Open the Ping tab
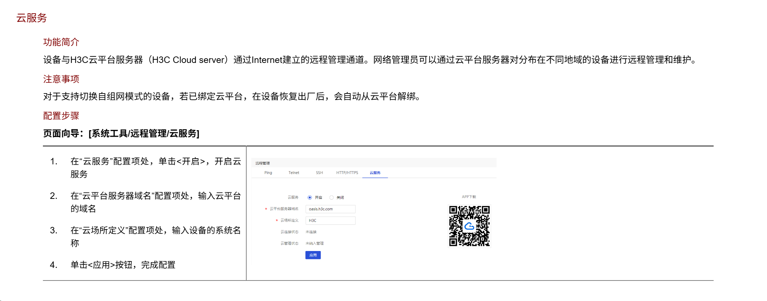The width and height of the screenshot is (767, 301). [x=268, y=173]
